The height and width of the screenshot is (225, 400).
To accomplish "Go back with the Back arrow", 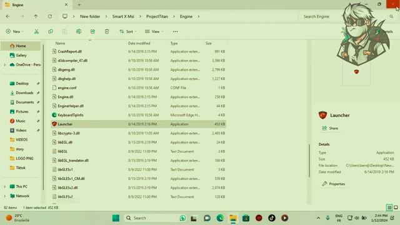I will (7, 16).
